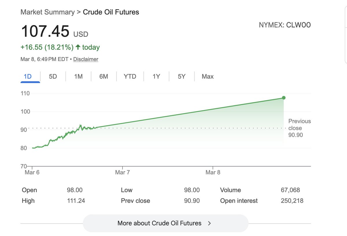Click the Low value 98.00
The image size is (347, 236).
pyautogui.click(x=192, y=190)
